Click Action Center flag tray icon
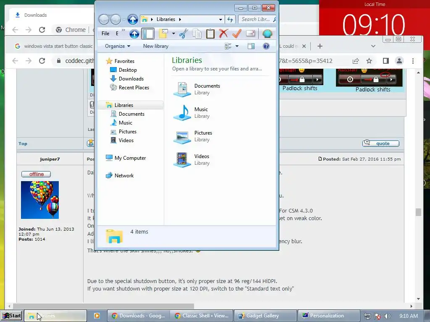 pos(378,316)
